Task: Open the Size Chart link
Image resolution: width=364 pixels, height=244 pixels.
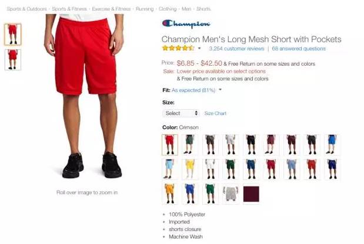Action: pos(215,113)
